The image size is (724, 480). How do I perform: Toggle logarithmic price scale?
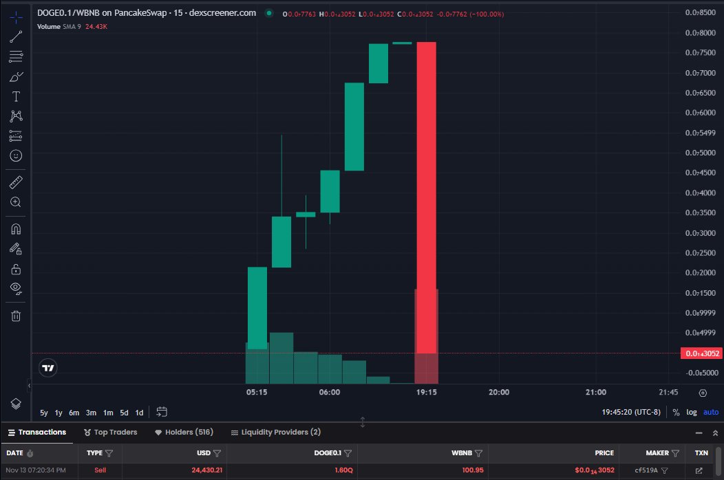pyautogui.click(x=690, y=412)
